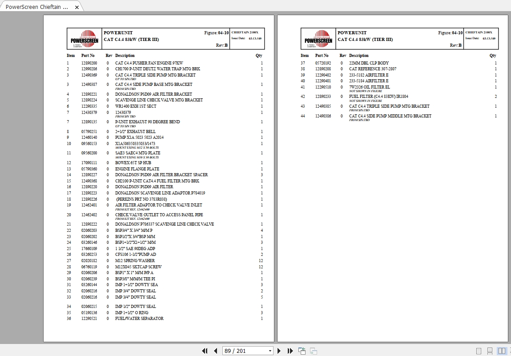Advance to the next page

[x=279, y=351]
